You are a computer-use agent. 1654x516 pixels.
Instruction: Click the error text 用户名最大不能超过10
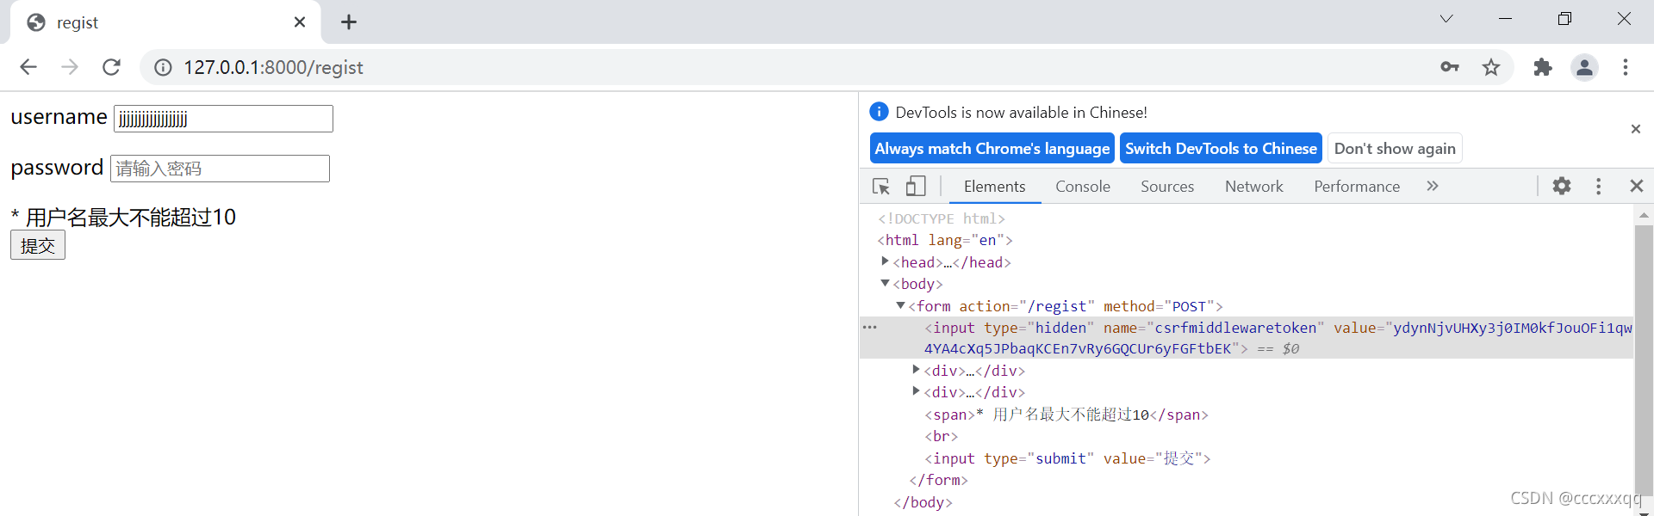coord(131,217)
